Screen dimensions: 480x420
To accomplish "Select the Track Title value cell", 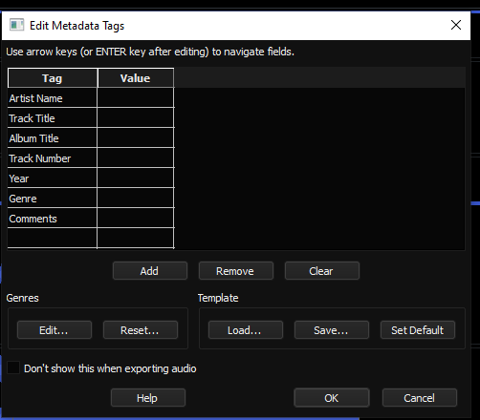I will click(x=136, y=118).
